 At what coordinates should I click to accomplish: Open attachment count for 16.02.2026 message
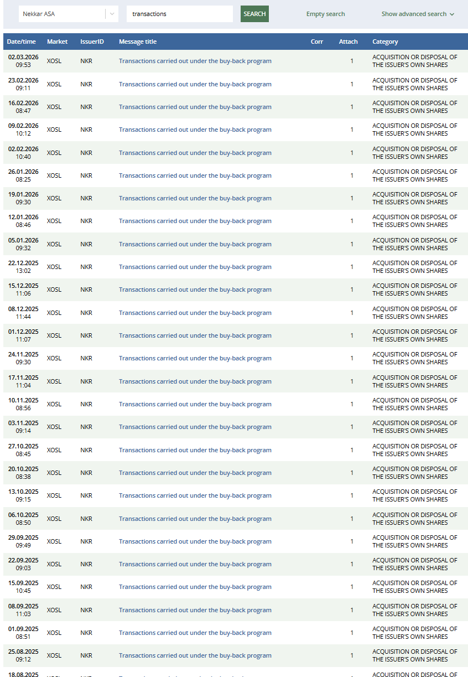click(x=352, y=107)
